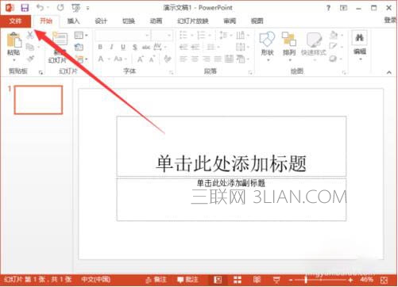Click the Undo arrow icon
Viewport: 398px width, 287px height.
(40, 8)
